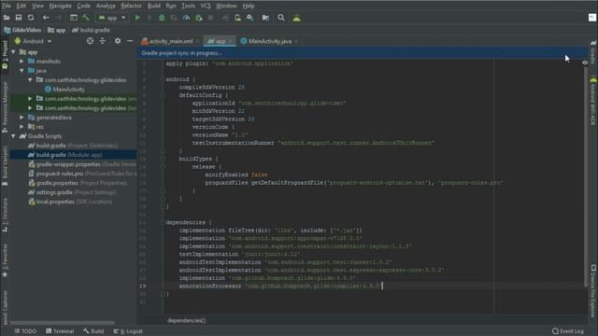This screenshot has height=336, width=598.
Task: Switch to MainActivity.java tab
Action: (270, 41)
